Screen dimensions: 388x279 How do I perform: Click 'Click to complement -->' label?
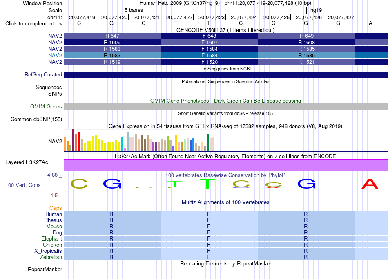tap(33, 24)
